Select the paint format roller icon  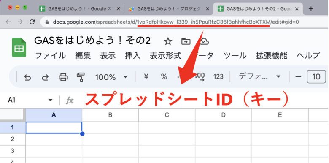click(81, 77)
